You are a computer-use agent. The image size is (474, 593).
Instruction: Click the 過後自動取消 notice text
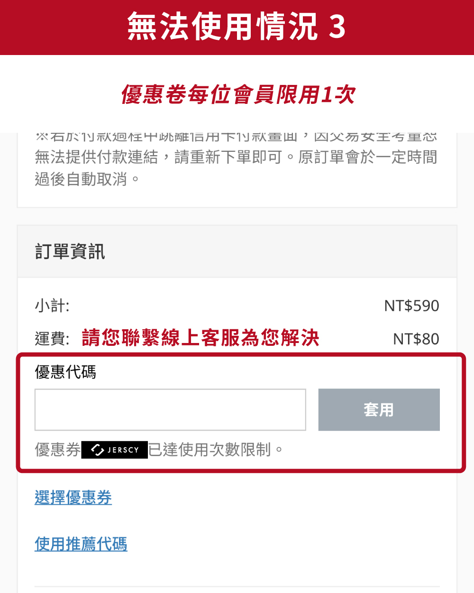pyautogui.click(x=87, y=179)
